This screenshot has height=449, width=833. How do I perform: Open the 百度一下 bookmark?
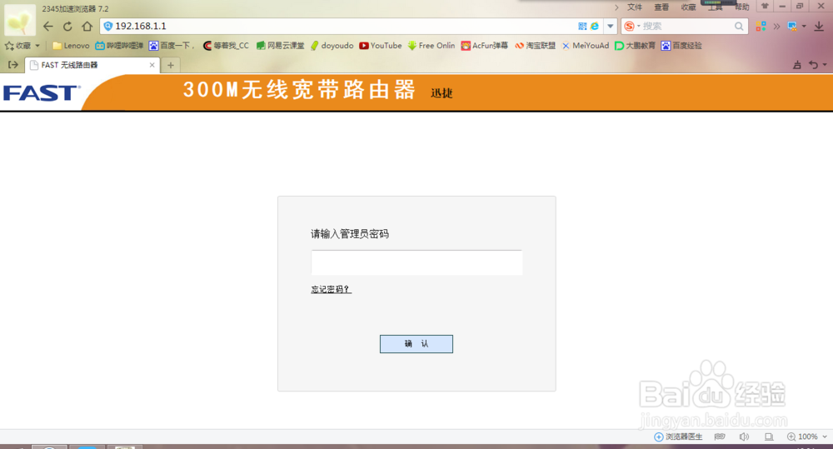[x=171, y=46]
